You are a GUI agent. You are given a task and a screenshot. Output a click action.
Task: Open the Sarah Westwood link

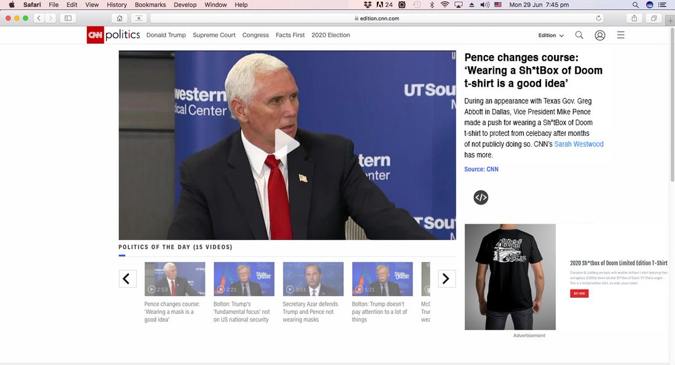pyautogui.click(x=578, y=144)
